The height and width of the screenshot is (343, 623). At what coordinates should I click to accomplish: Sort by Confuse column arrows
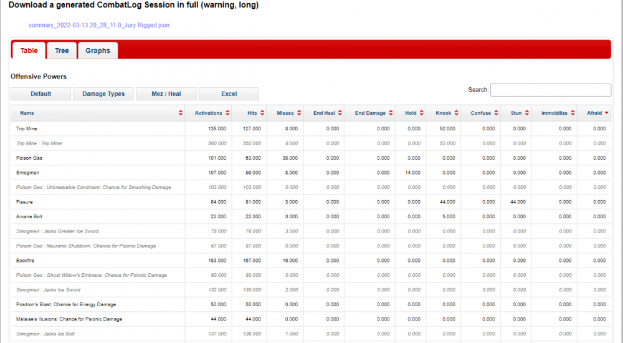(497, 113)
